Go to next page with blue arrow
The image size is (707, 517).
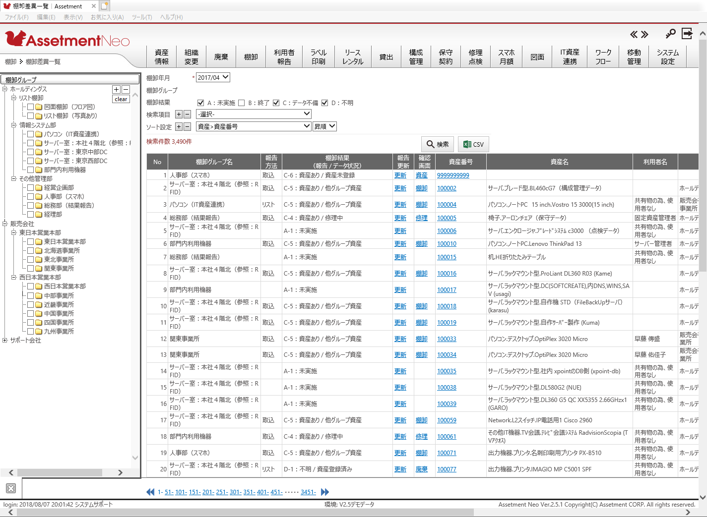click(325, 492)
